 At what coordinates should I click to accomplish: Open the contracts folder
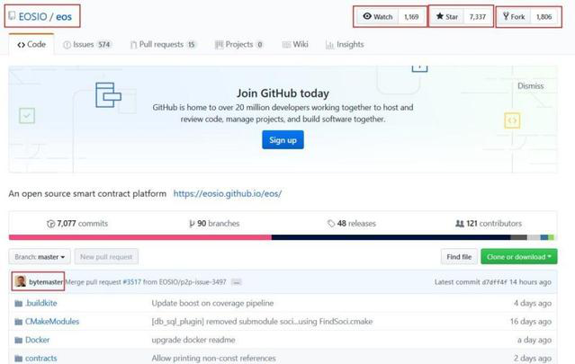(41, 358)
